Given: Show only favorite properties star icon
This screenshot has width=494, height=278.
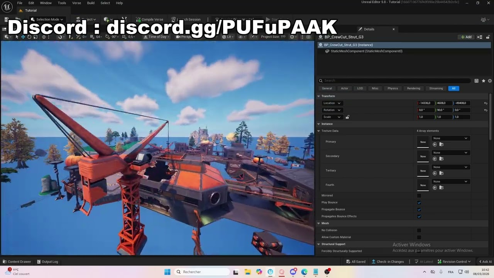Looking at the screenshot, I should coord(484,81).
